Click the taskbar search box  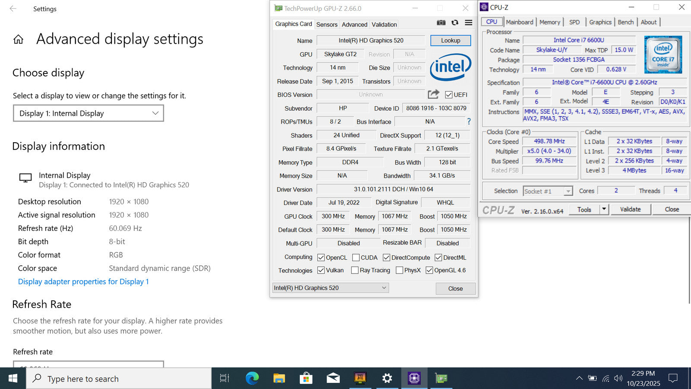coord(119,379)
